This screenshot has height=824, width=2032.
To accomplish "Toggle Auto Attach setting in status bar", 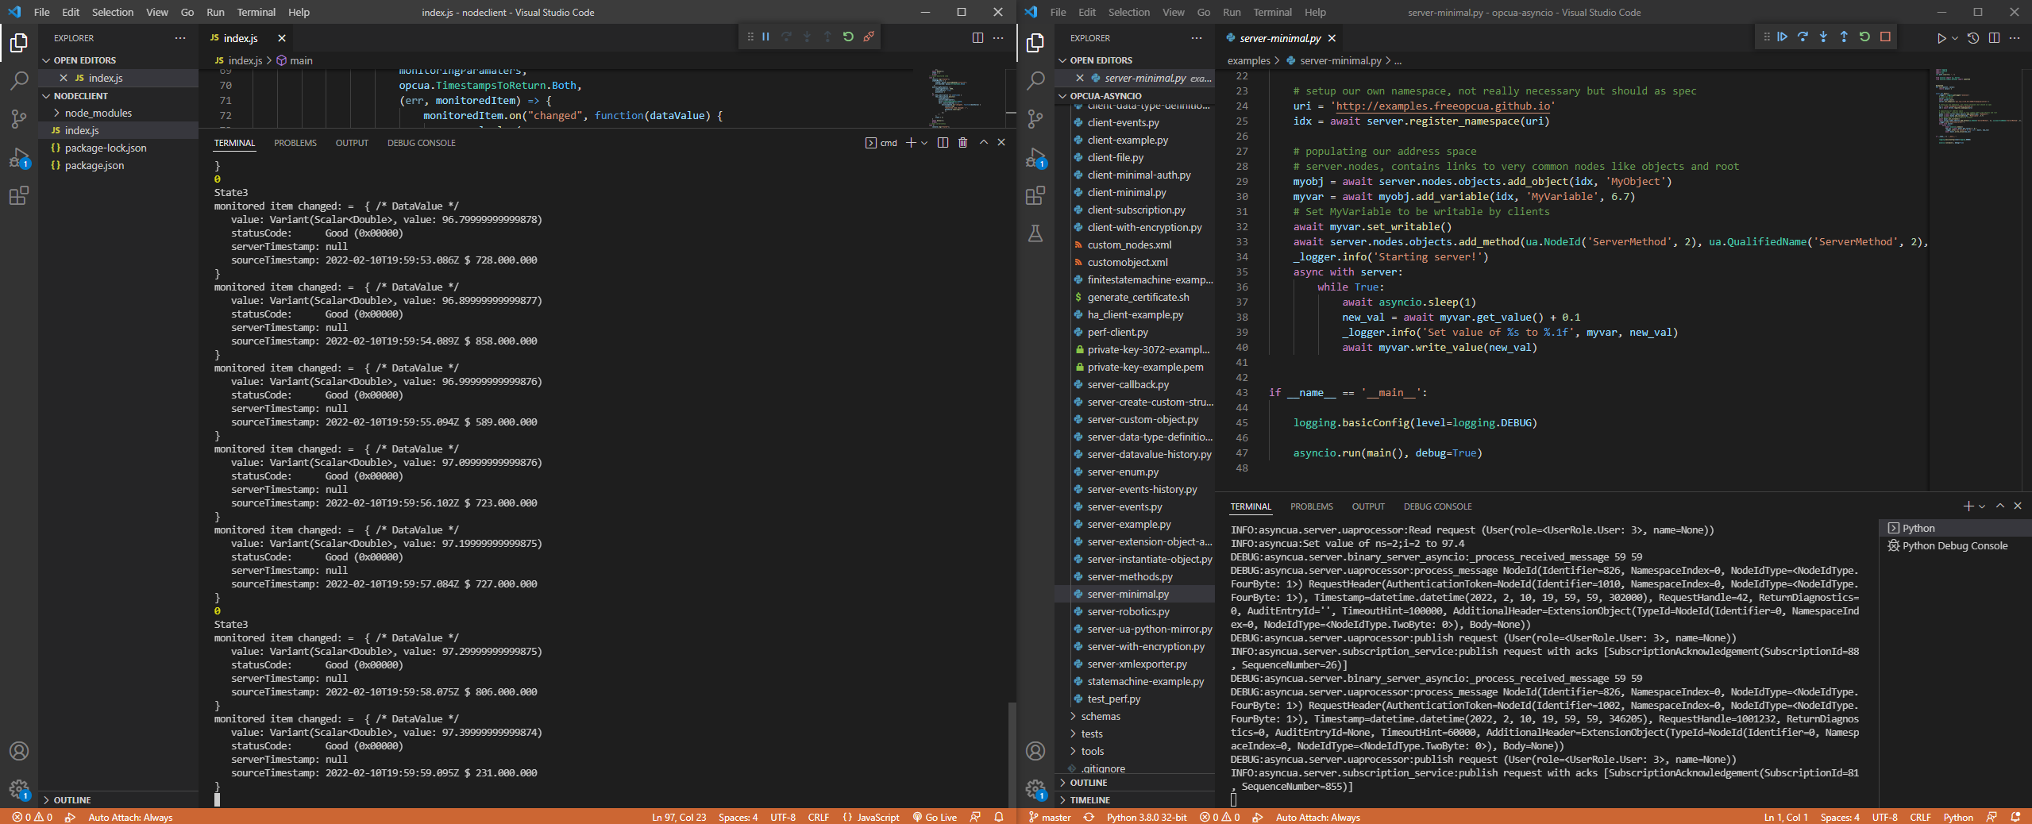I will (129, 817).
